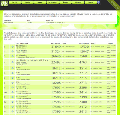
Task: Open the Admin menu item
Action: pos(28,2)
